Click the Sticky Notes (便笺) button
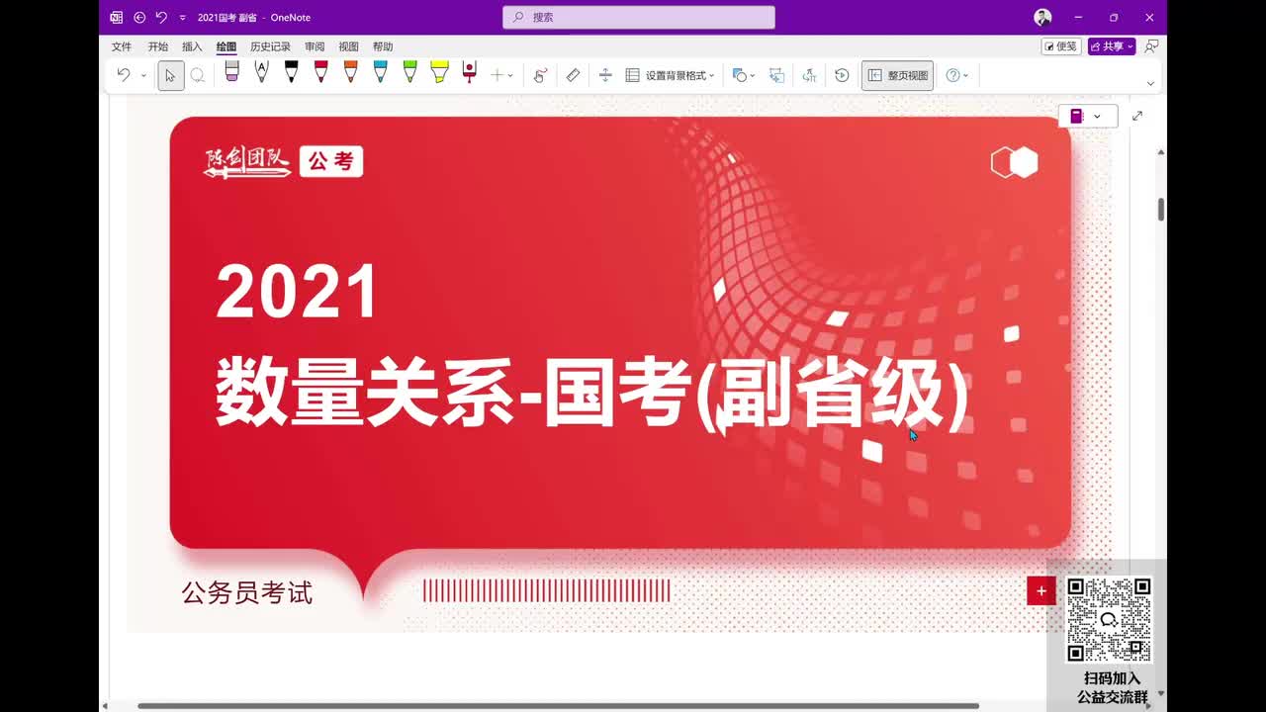 click(x=1061, y=46)
